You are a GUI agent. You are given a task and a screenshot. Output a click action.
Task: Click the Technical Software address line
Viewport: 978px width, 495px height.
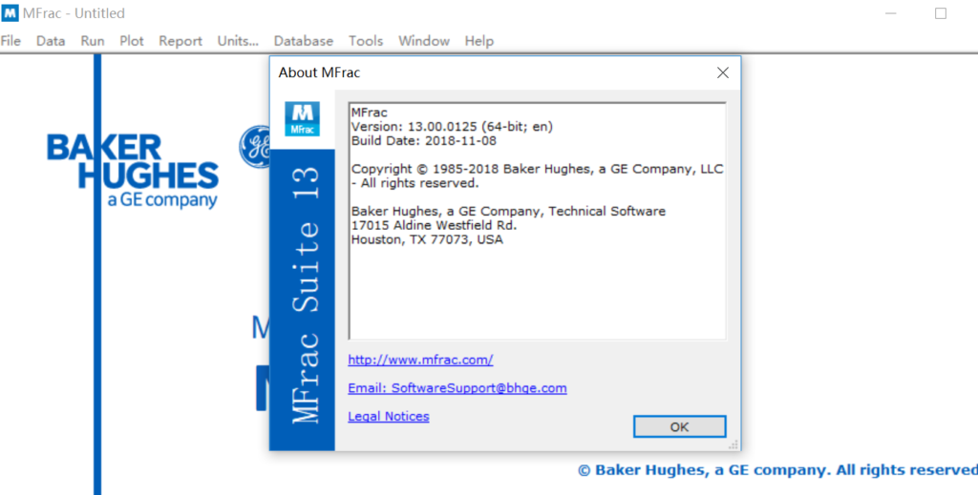coord(508,211)
